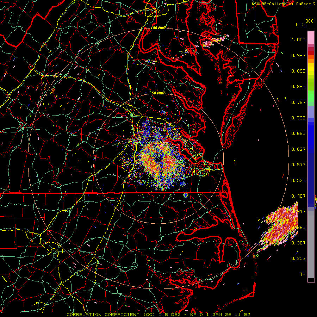Image resolution: width=317 pixels, height=317 pixels.
Task: Click the 100 NMI range ring label
Action: [158, 28]
